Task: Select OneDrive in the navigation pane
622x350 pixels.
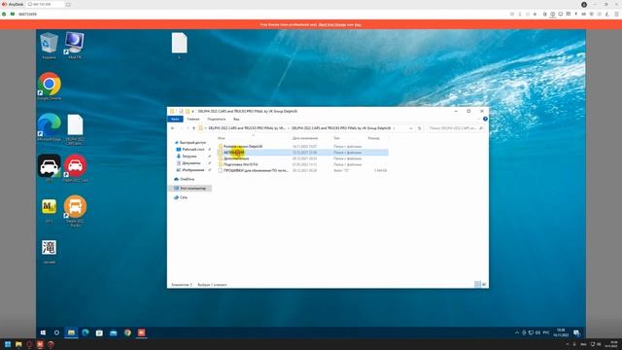Action: coord(187,179)
